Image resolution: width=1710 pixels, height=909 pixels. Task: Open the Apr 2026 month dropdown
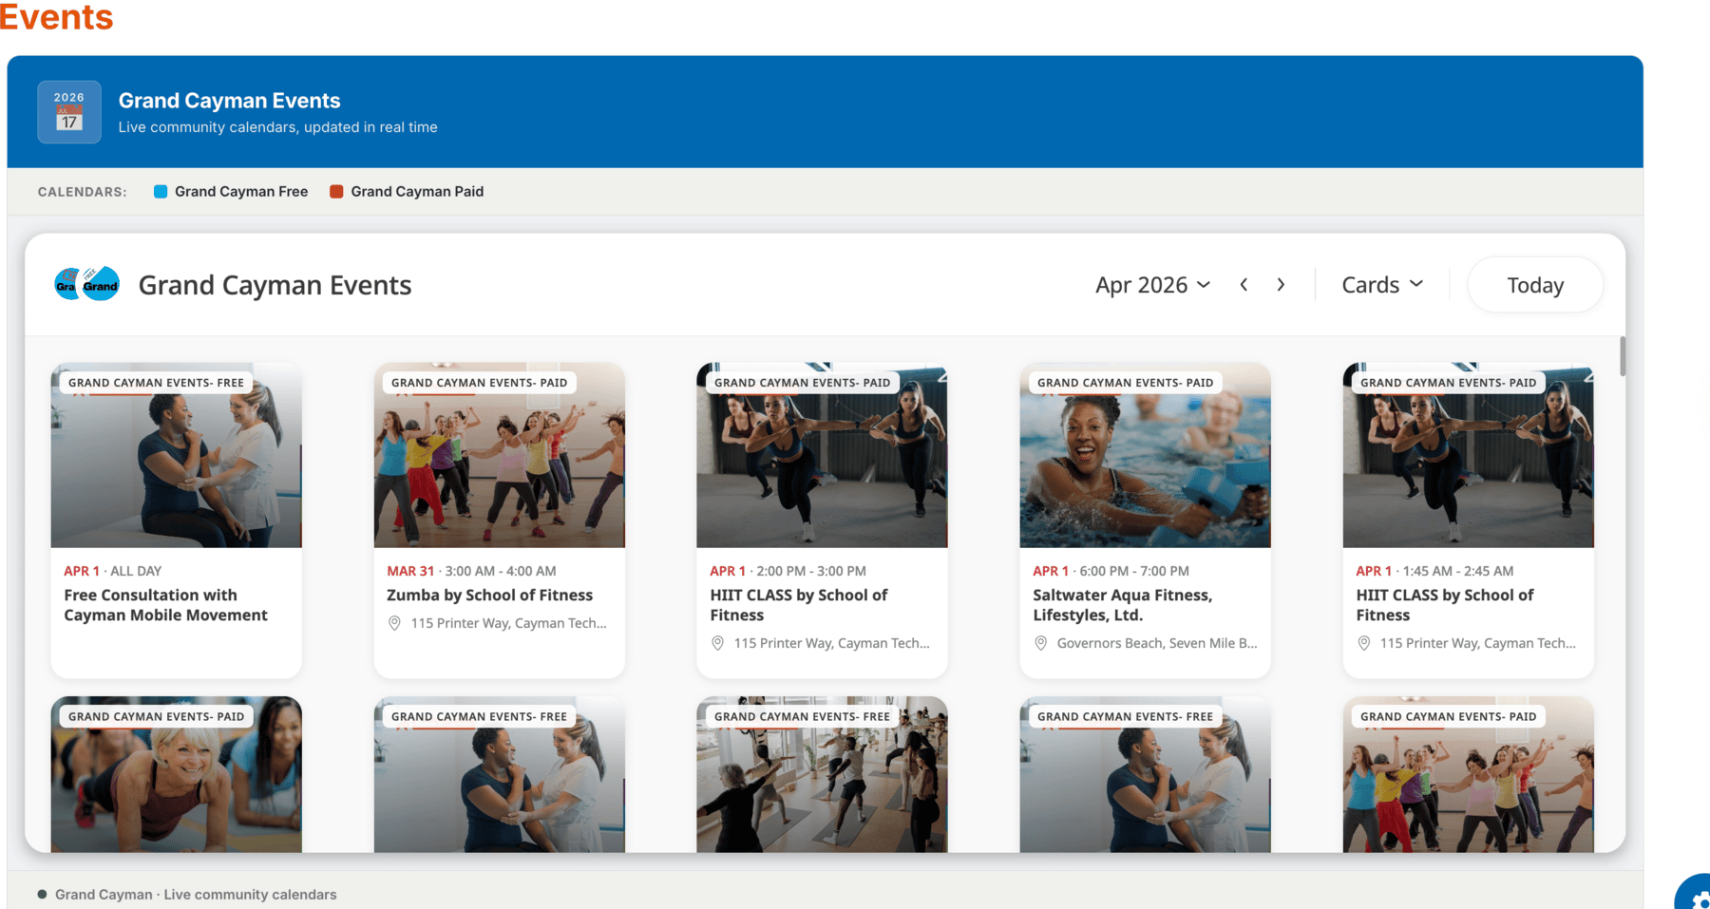point(1152,285)
